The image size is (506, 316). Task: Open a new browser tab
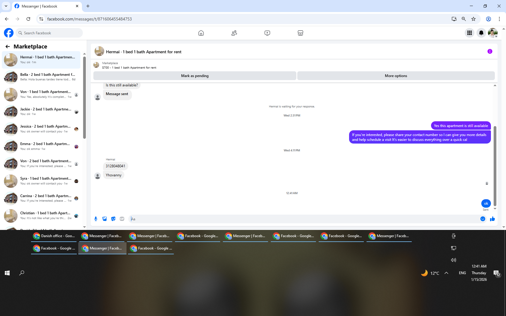(88, 6)
